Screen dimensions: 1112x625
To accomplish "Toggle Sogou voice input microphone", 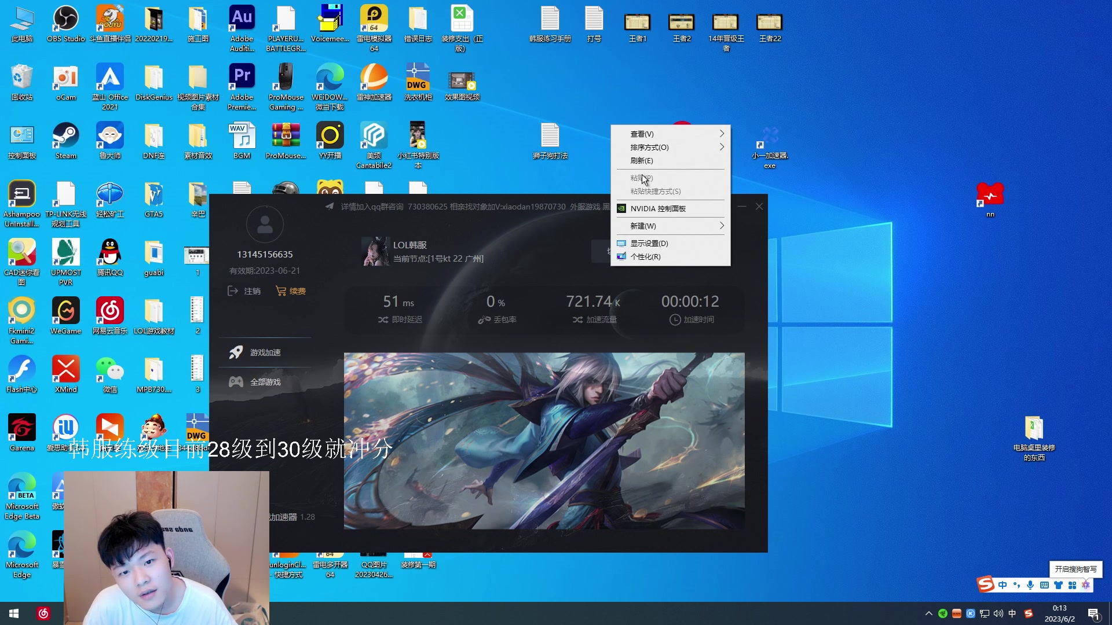I will click(1030, 585).
